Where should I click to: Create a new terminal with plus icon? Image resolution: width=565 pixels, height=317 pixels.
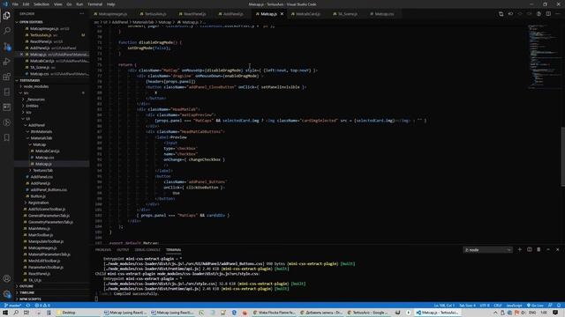click(520, 249)
